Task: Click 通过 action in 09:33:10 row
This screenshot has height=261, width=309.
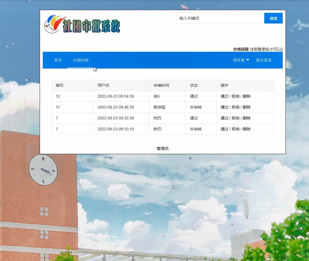Action: (224, 129)
